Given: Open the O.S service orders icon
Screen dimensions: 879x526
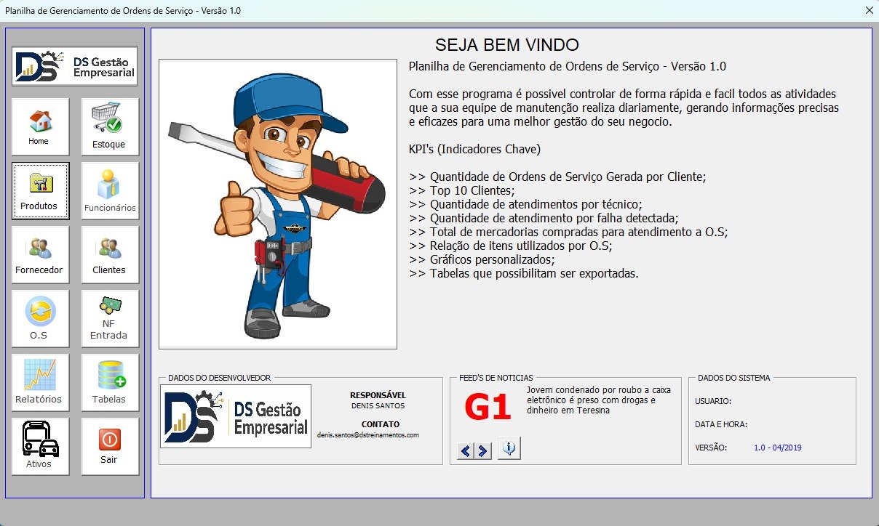Looking at the screenshot, I should pyautogui.click(x=41, y=318).
